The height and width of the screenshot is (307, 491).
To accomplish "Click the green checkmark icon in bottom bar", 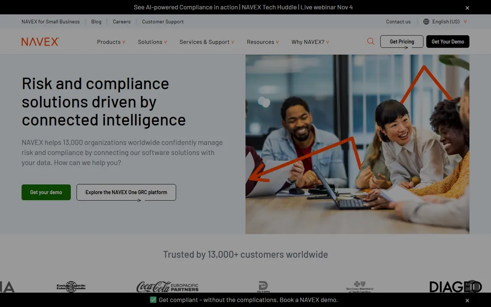I will click(153, 300).
